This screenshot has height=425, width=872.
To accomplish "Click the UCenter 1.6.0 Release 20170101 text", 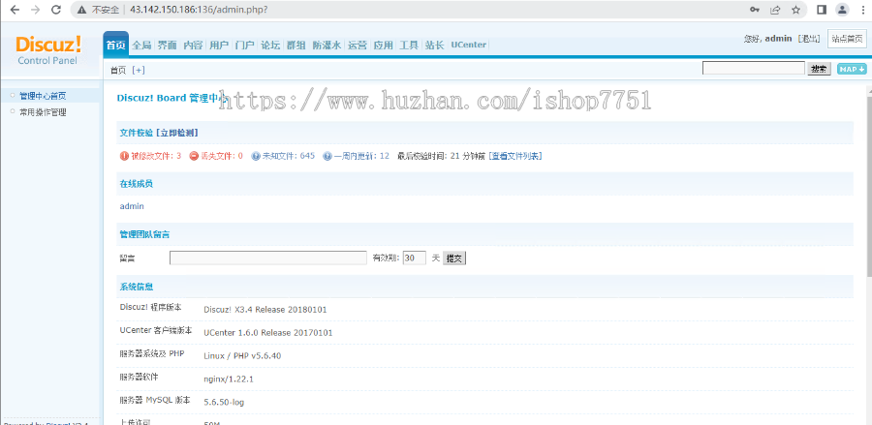I will 268,333.
